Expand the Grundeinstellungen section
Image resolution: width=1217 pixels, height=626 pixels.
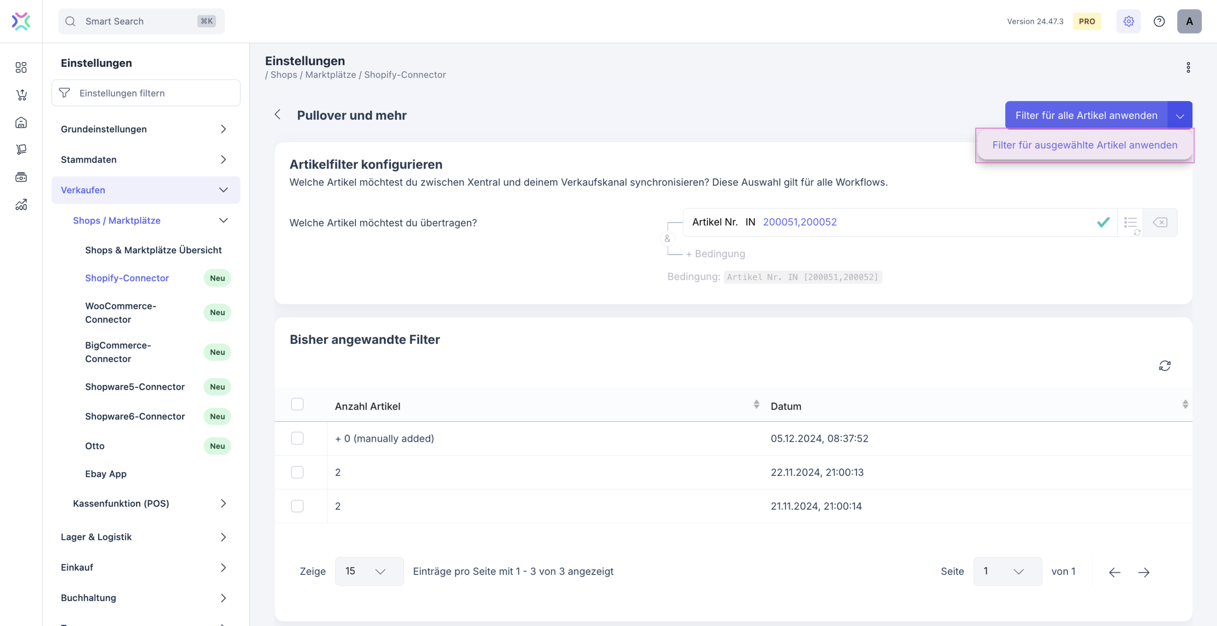tap(145, 129)
